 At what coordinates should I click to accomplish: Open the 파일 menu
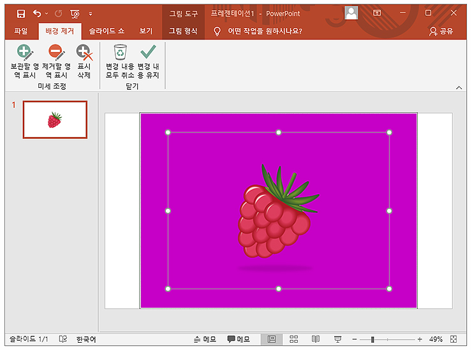21,31
